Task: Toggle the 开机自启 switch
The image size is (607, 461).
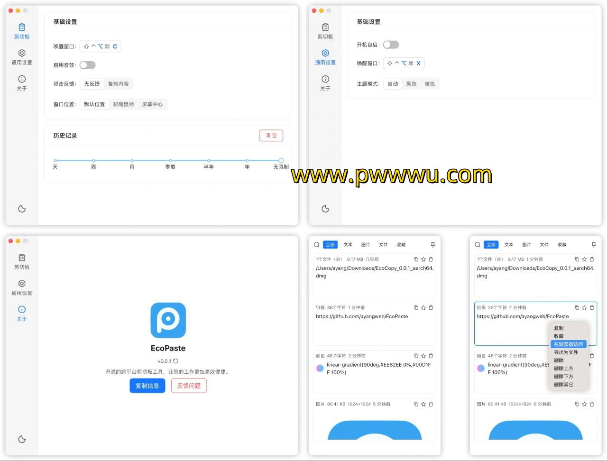Action: [x=391, y=45]
